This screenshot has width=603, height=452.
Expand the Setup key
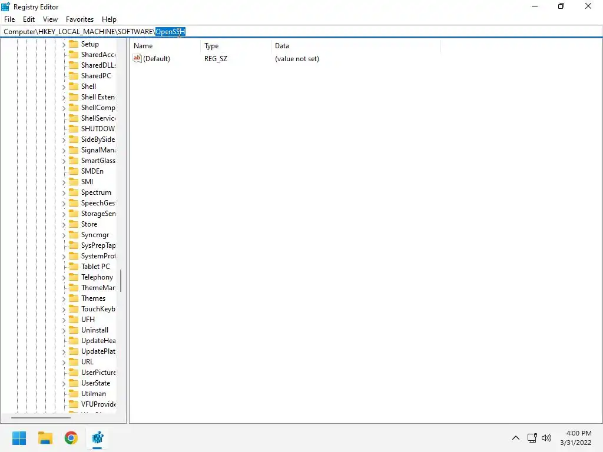click(x=64, y=45)
